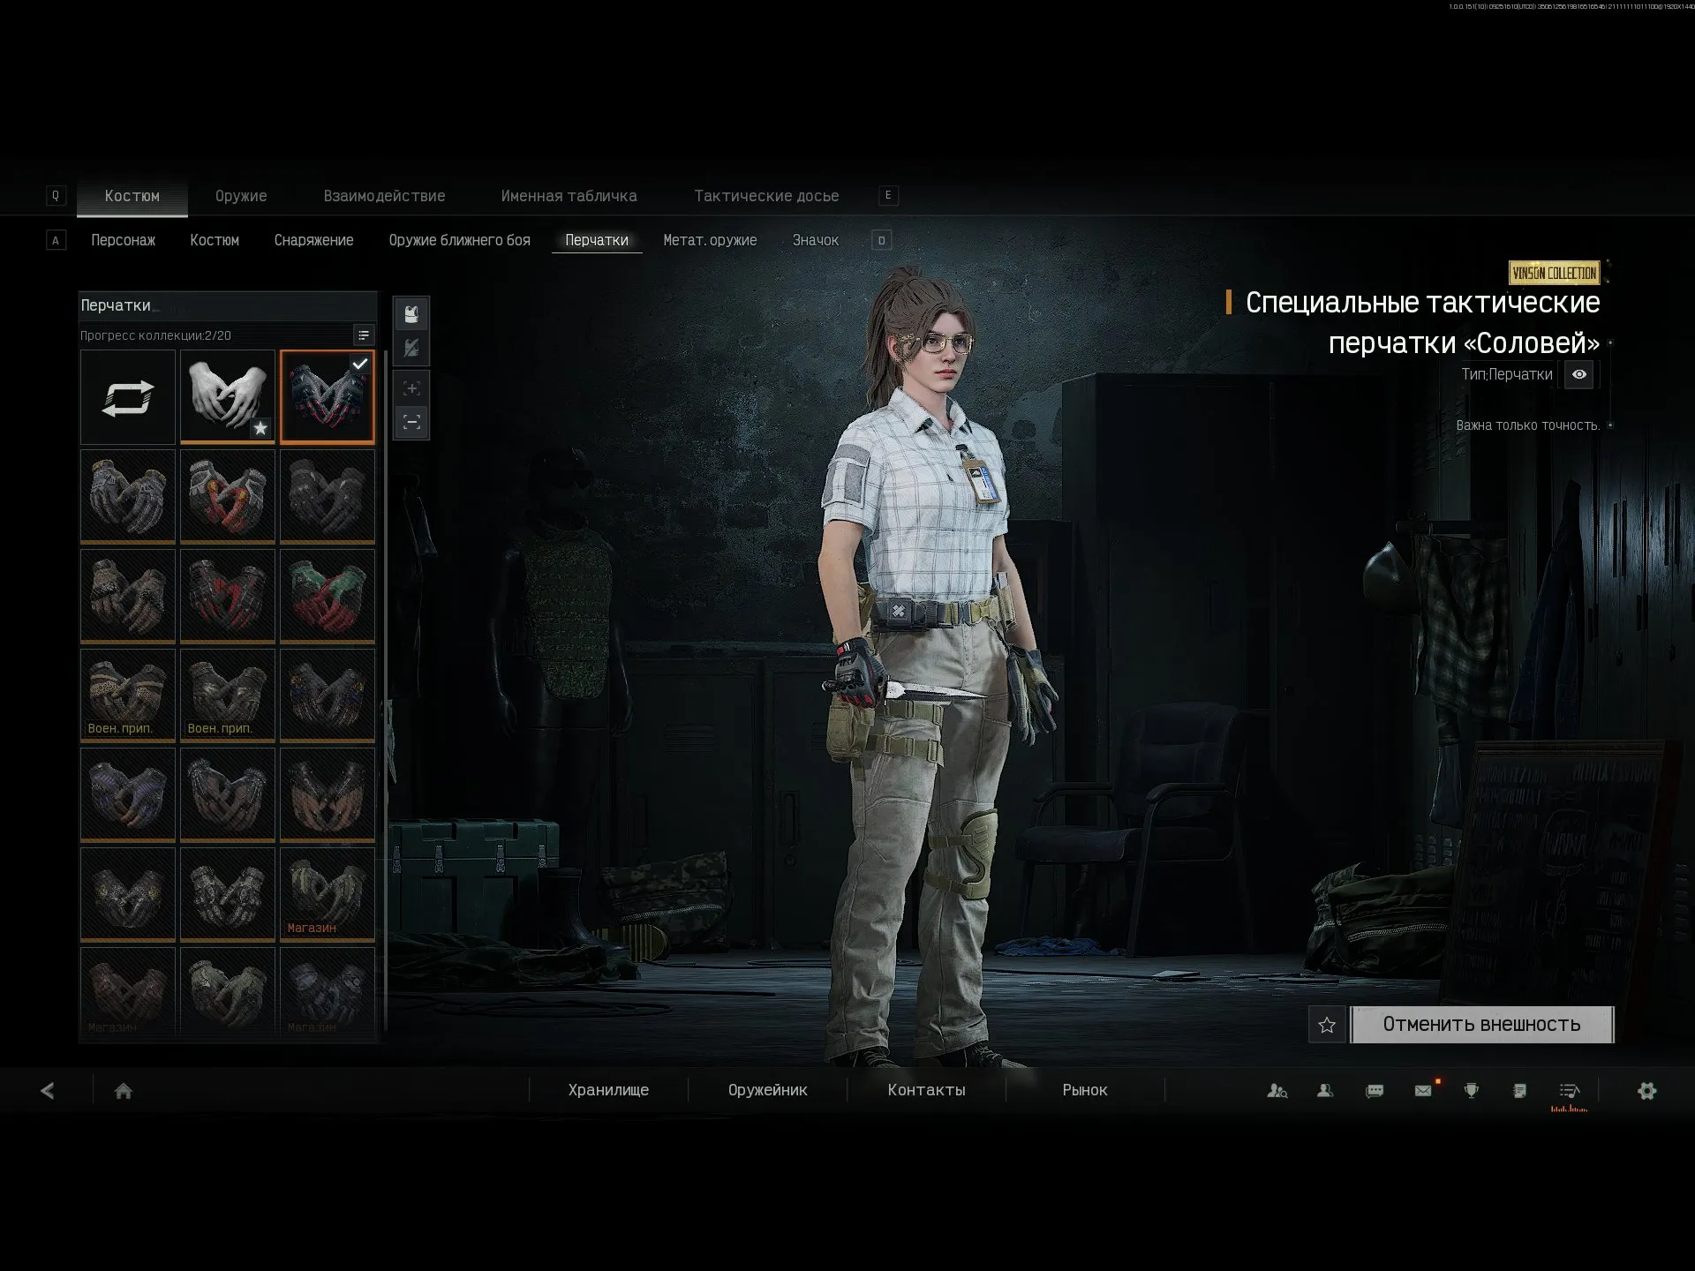This screenshot has height=1271, width=1695.
Task: Toggle the eye preview icon next to Тип:Перчатки
Action: [x=1579, y=374]
